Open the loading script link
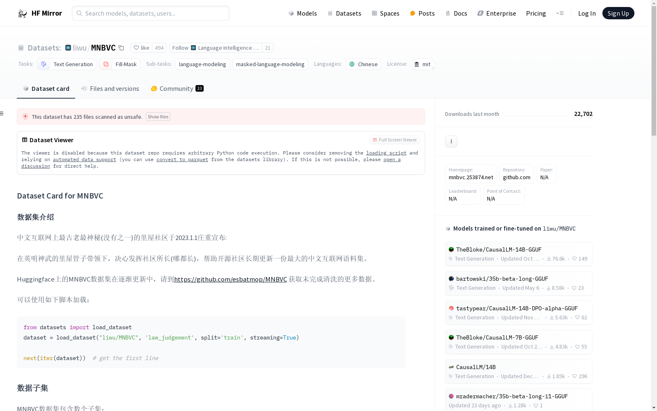The image size is (657, 411). pyautogui.click(x=386, y=153)
